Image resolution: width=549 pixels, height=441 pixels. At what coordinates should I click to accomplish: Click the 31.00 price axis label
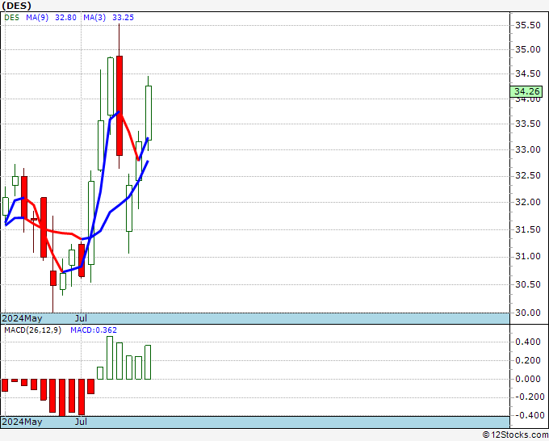528,256
